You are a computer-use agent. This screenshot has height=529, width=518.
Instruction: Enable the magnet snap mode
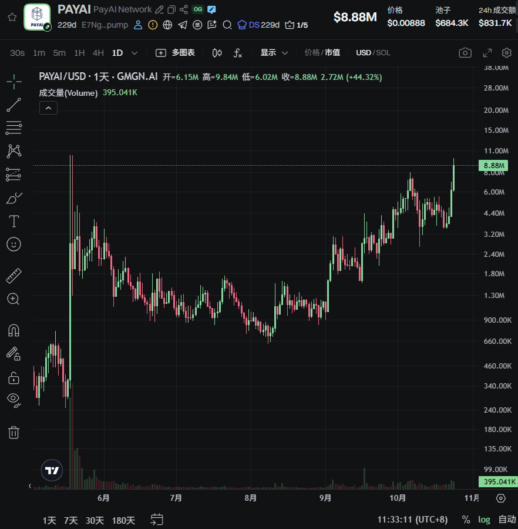click(x=14, y=330)
